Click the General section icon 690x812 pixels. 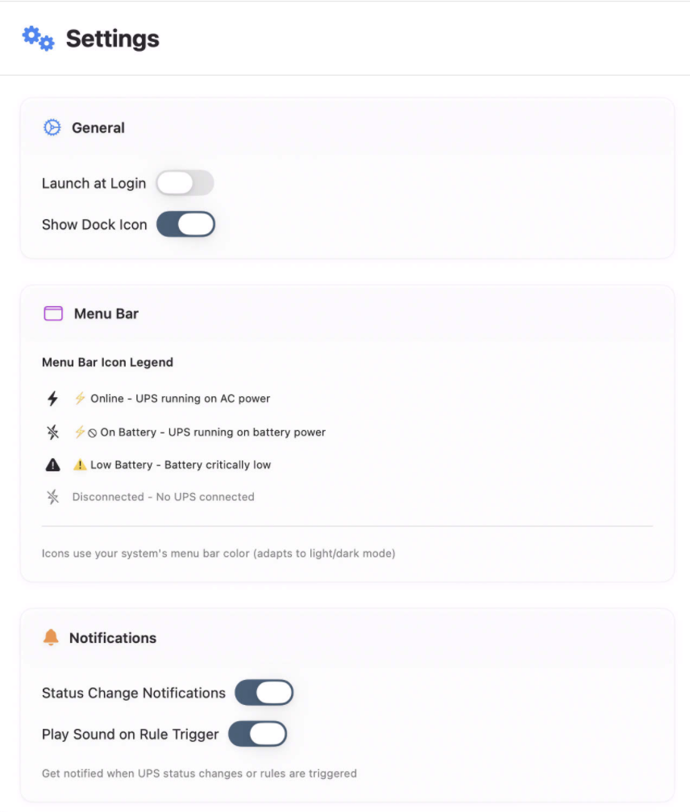tap(52, 127)
